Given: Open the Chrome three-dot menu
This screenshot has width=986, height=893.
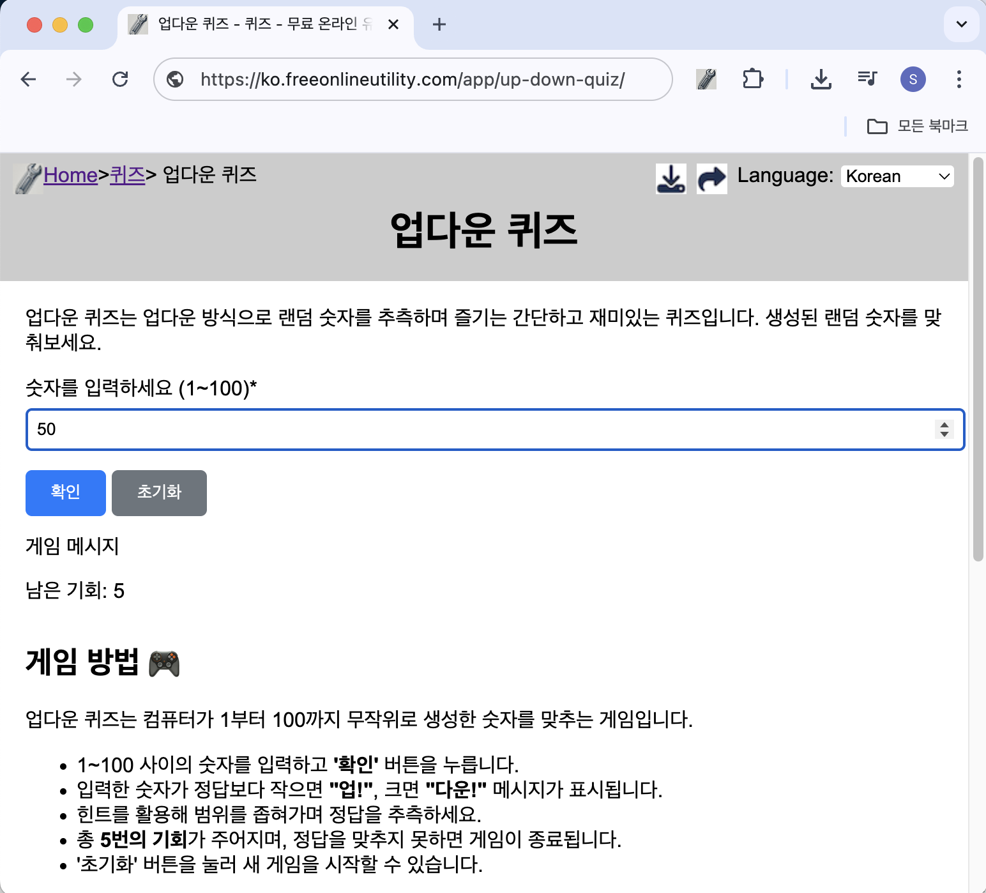Looking at the screenshot, I should [x=959, y=79].
